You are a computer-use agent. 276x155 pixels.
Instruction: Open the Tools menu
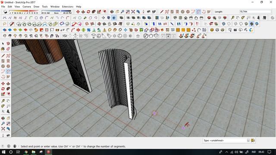coord(45,6)
